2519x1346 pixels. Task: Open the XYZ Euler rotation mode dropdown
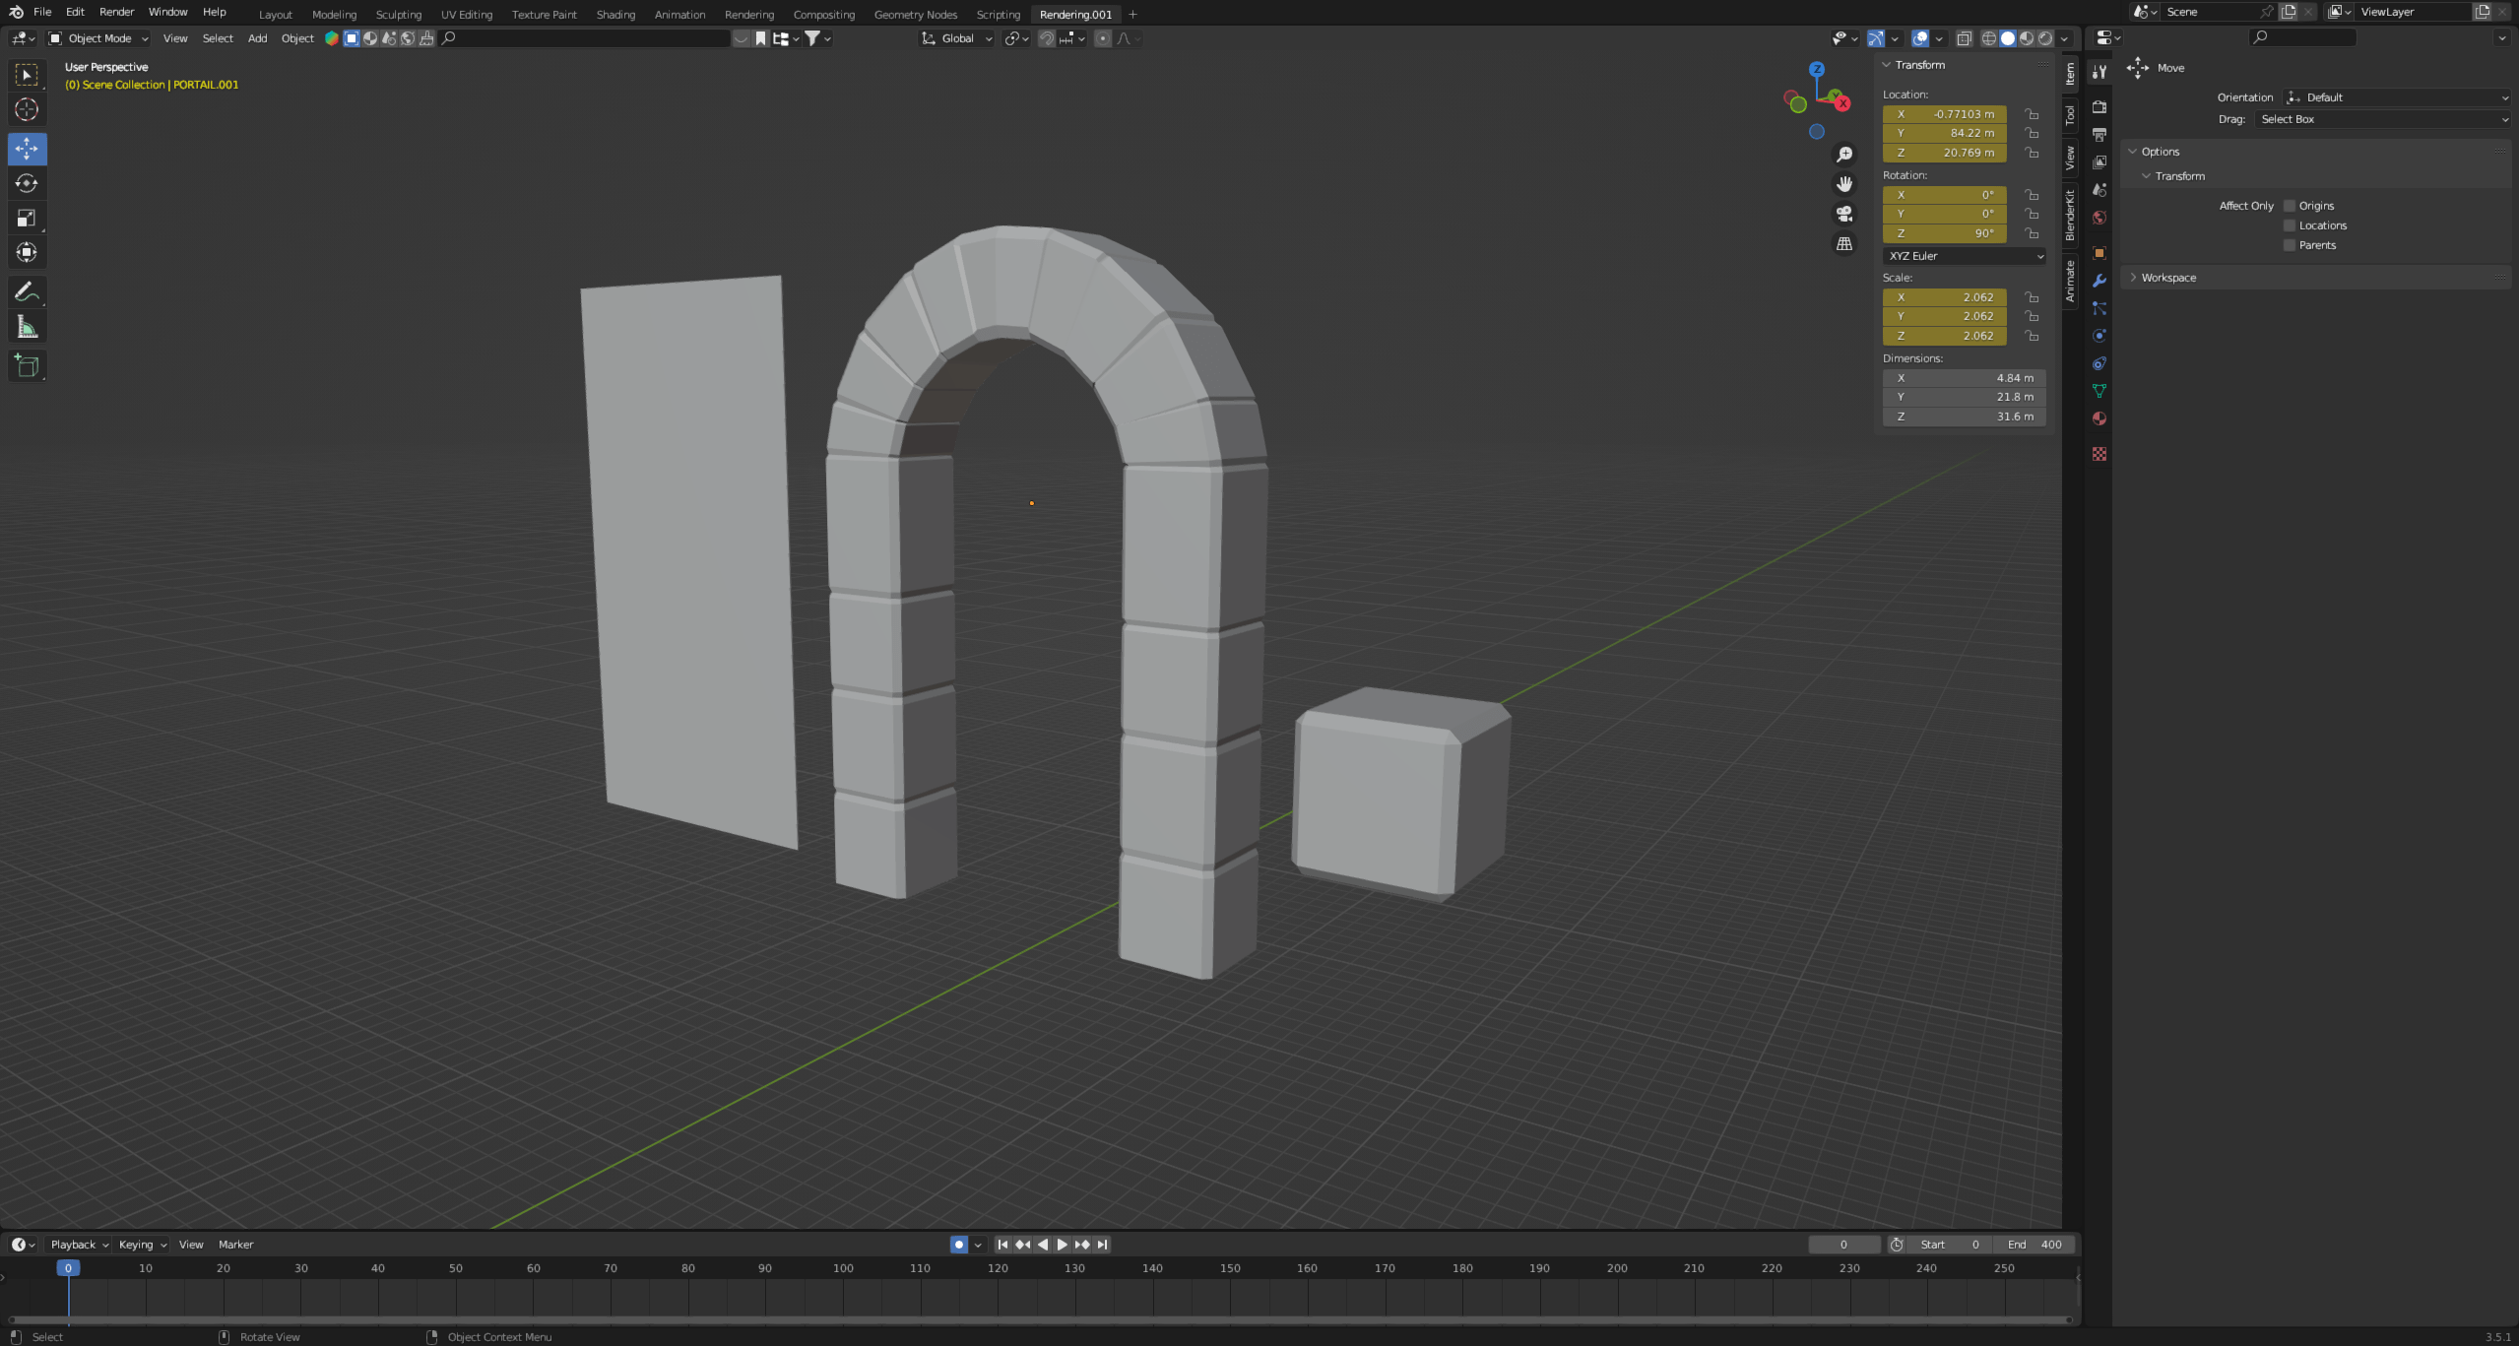(x=1965, y=256)
